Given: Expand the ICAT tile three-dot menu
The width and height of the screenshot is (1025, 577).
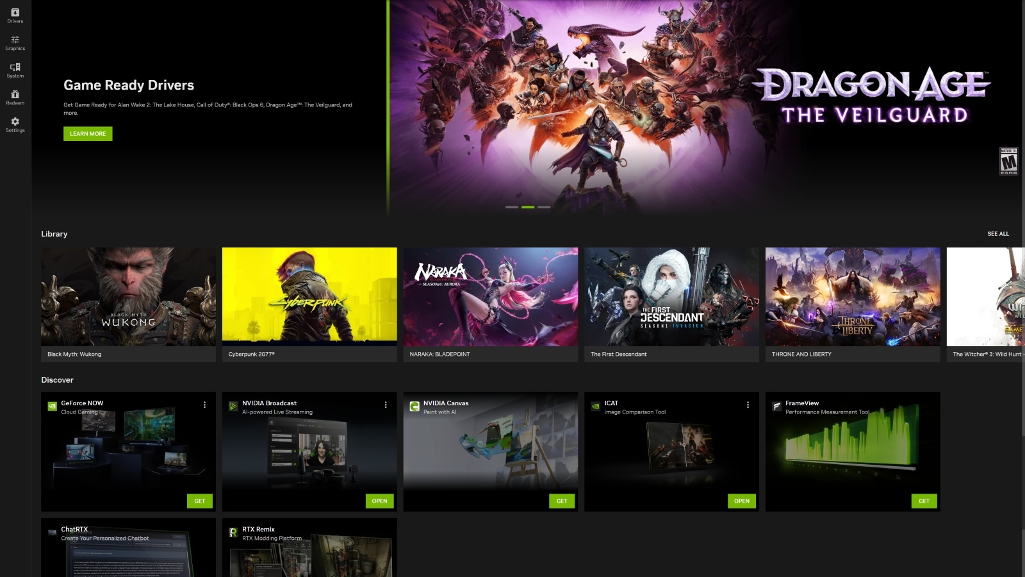Looking at the screenshot, I should pos(748,404).
